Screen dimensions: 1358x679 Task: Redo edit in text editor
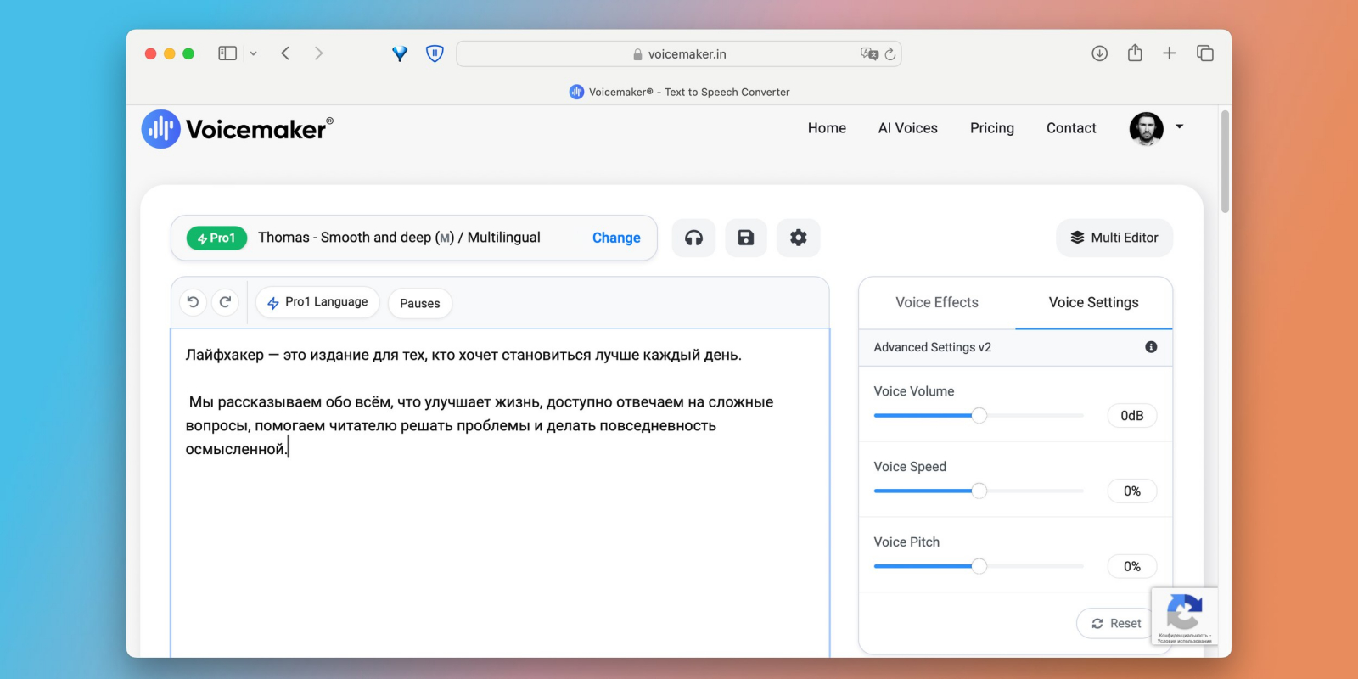(x=225, y=302)
